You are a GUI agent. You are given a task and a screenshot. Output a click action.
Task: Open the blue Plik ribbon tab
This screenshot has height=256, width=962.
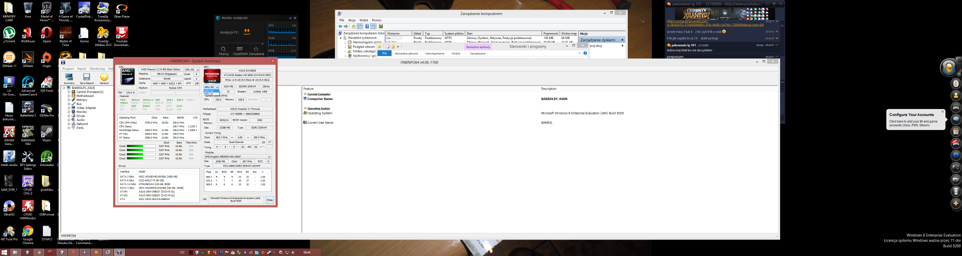(x=384, y=53)
